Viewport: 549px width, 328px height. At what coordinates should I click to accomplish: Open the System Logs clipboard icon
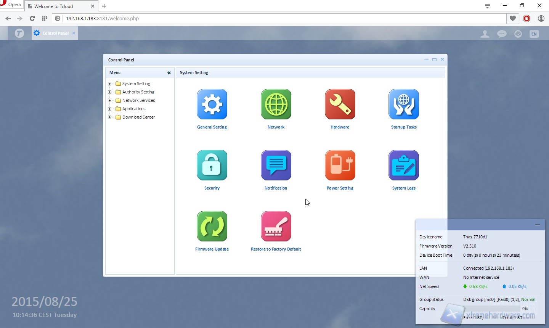tap(404, 166)
